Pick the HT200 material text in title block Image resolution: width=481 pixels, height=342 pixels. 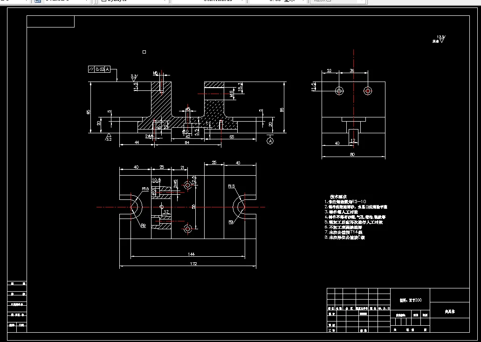[411, 300]
